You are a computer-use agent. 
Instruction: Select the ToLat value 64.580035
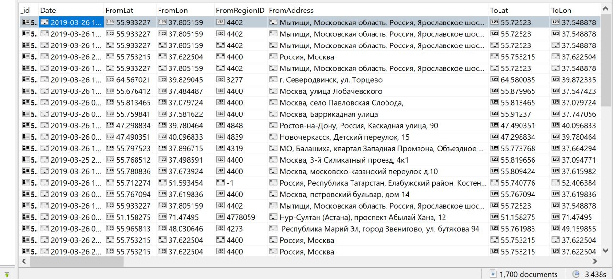(x=518, y=80)
